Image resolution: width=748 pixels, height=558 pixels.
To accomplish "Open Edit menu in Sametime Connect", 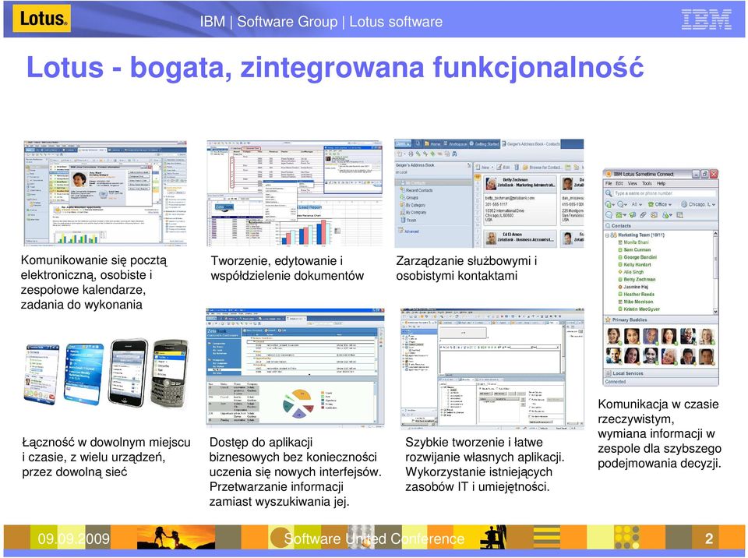I will point(619,183).
